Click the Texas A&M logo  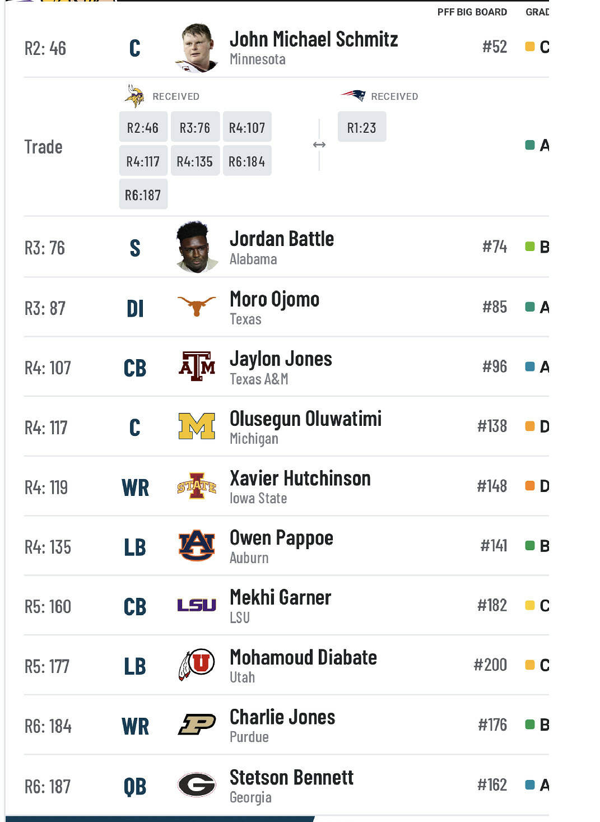pyautogui.click(x=197, y=366)
